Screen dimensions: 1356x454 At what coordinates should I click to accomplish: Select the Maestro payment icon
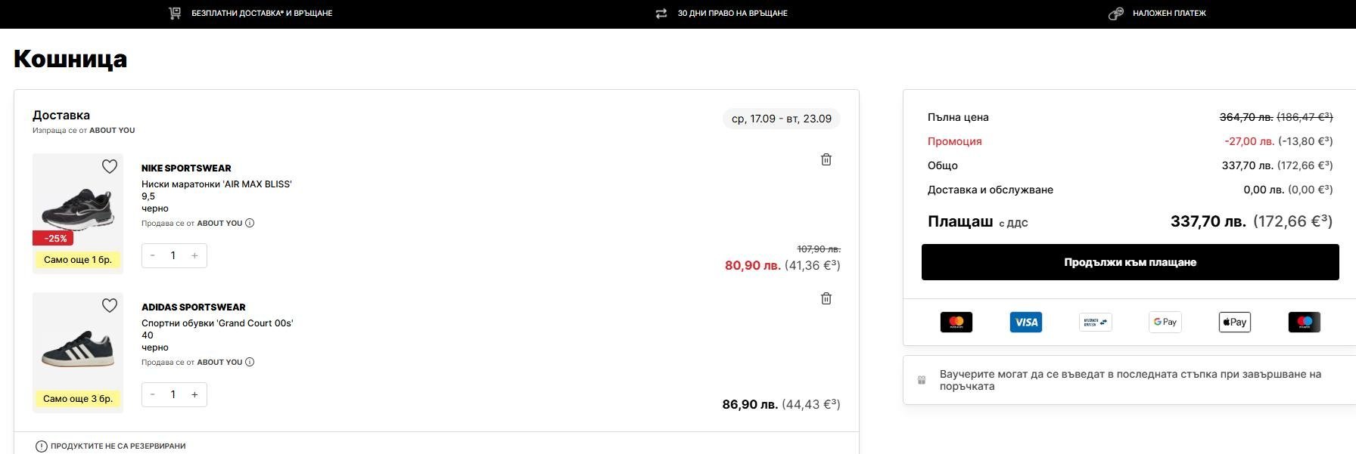coord(1305,323)
